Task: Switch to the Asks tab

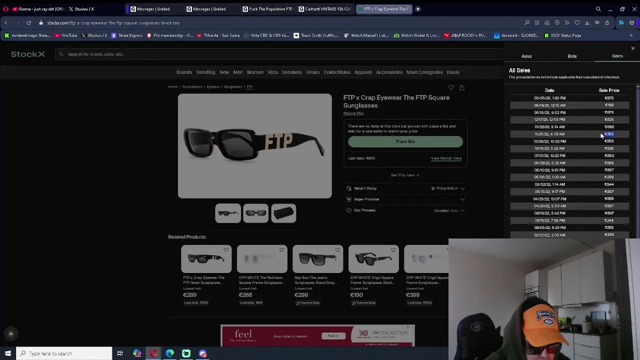Action: click(x=526, y=56)
